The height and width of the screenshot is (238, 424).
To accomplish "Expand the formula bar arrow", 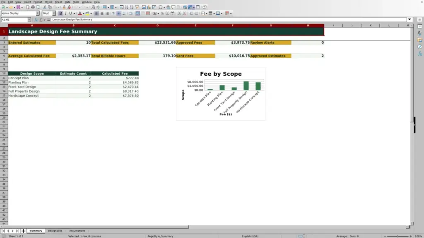I will 410,19.
